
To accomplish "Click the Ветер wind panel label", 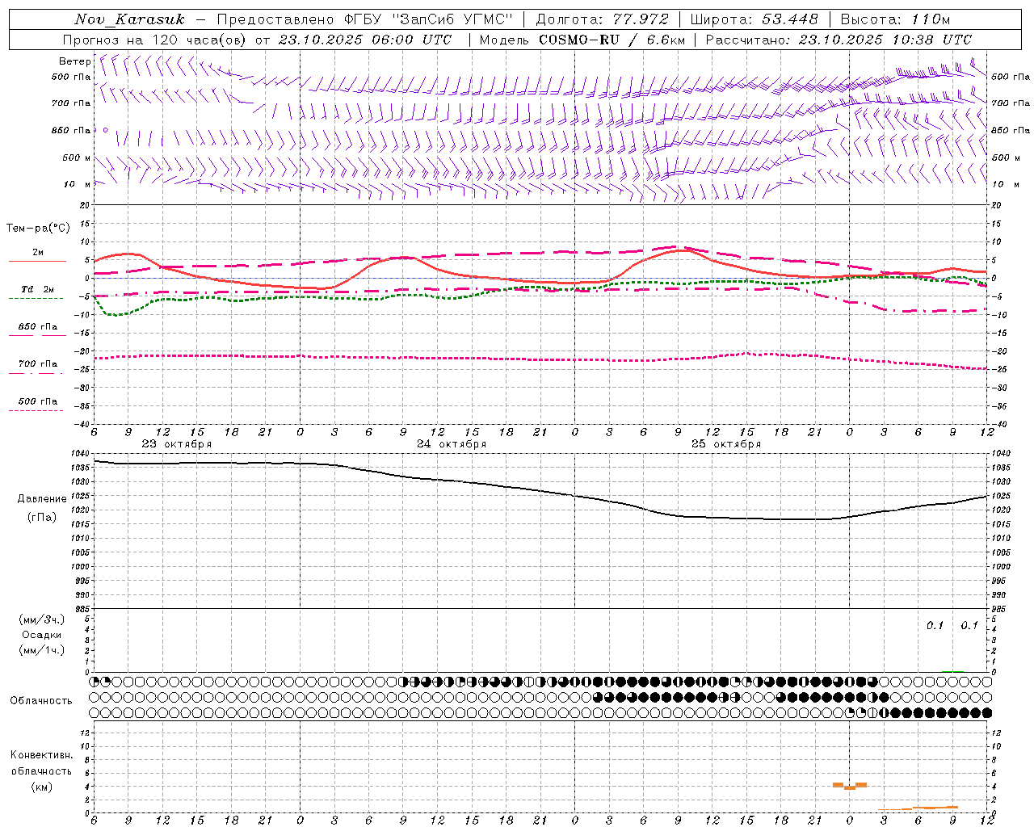I will click(x=74, y=61).
